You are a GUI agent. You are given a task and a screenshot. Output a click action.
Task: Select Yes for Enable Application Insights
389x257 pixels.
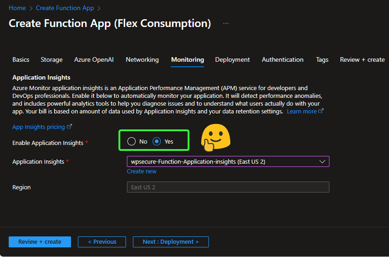coord(157,141)
